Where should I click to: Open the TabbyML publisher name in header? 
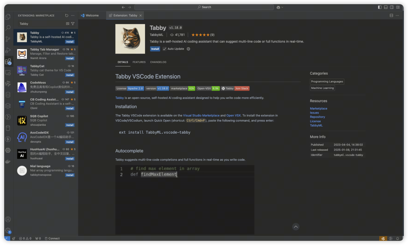coord(156,35)
